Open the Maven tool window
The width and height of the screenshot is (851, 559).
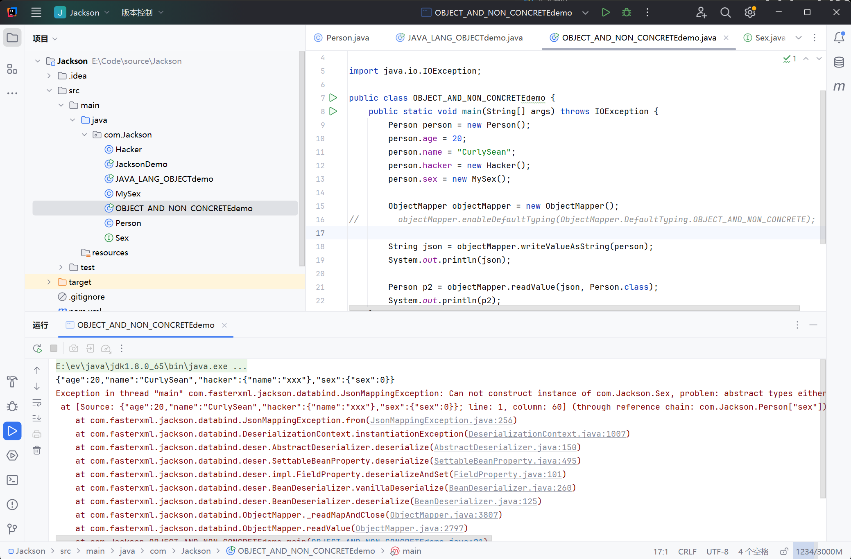click(x=839, y=86)
